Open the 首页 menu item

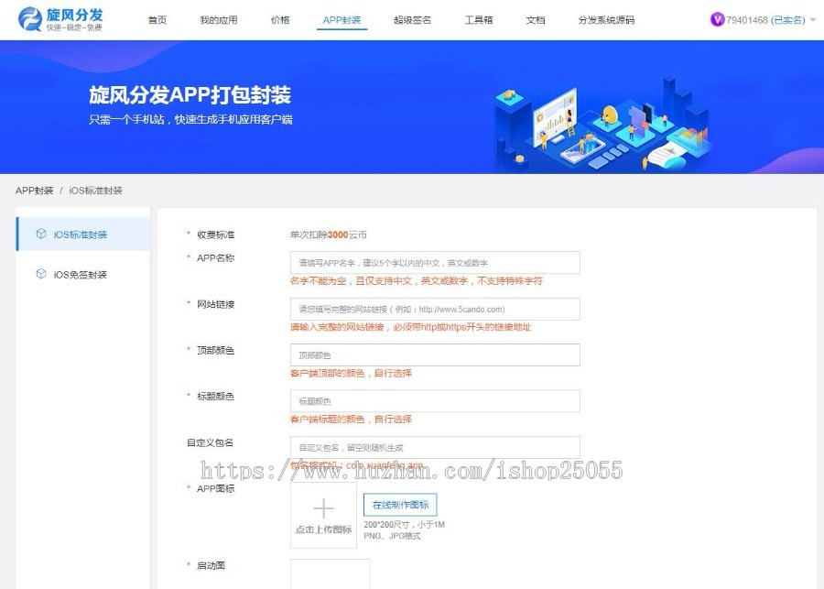pos(157,18)
